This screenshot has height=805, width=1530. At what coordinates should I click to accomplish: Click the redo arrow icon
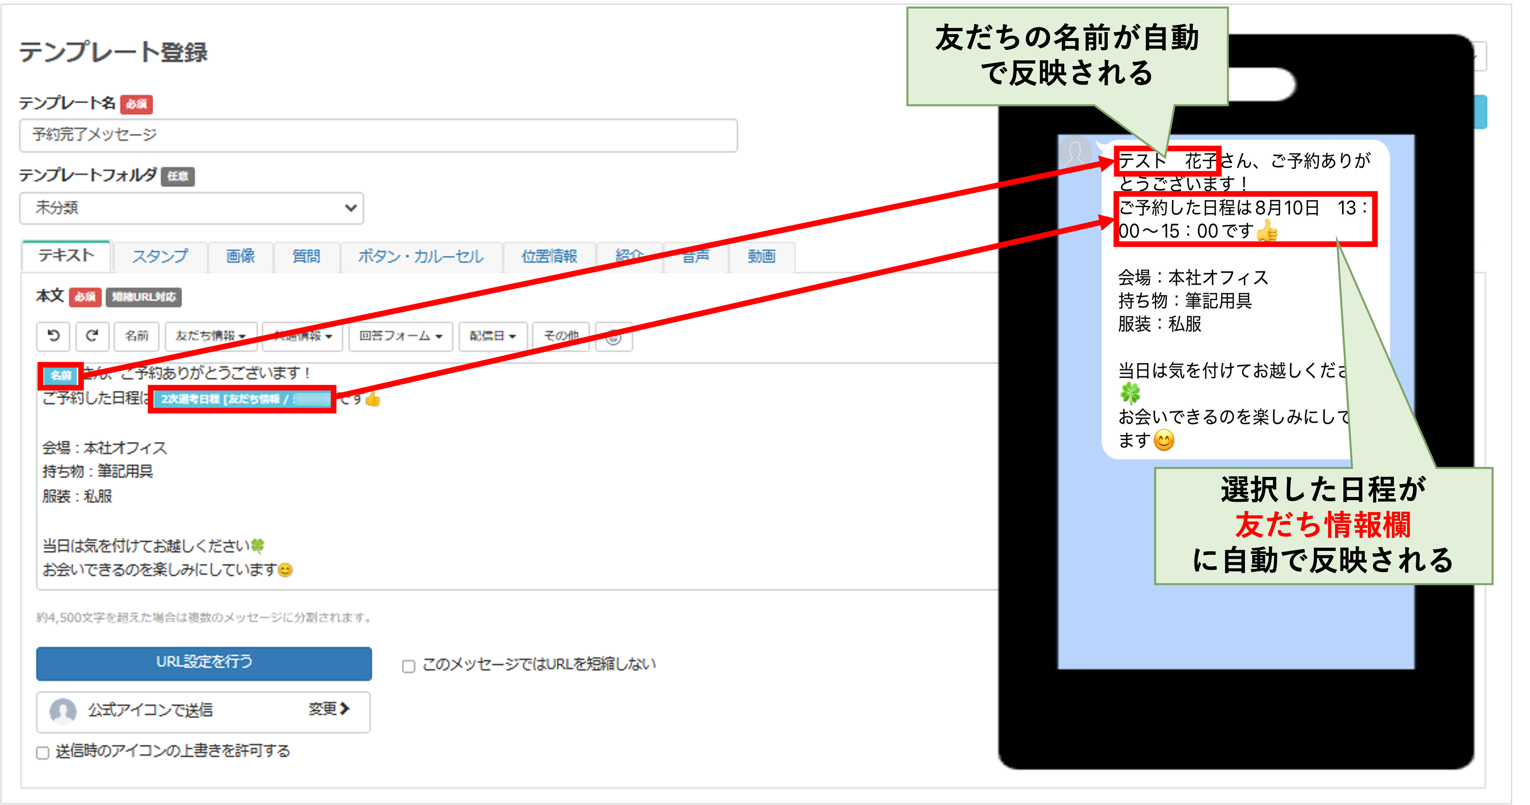91,336
